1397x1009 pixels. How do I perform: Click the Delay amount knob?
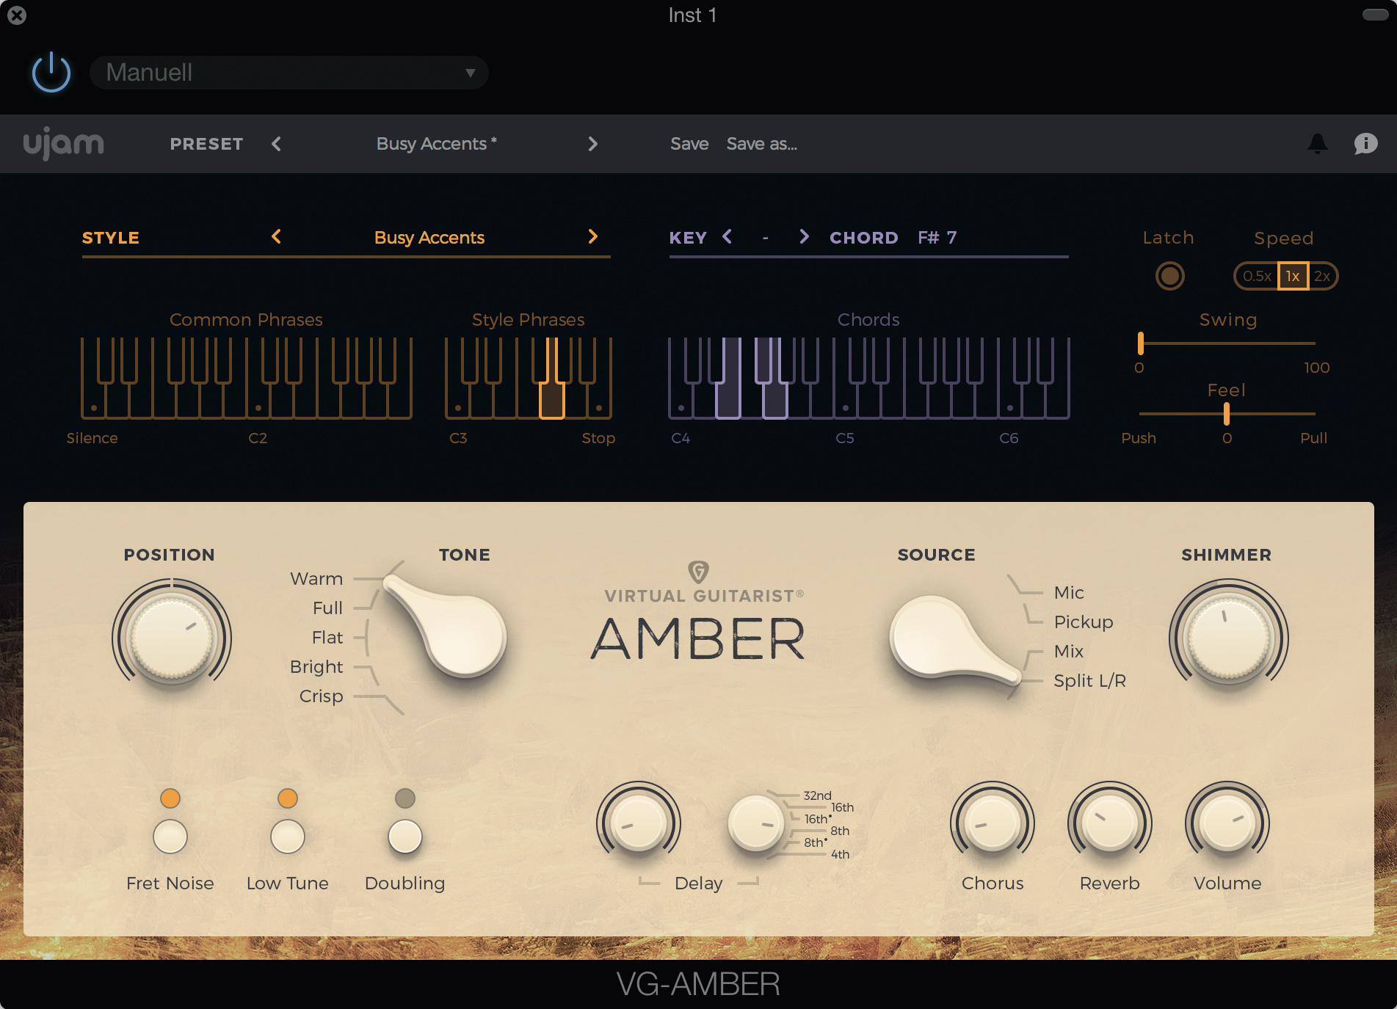coord(638,823)
